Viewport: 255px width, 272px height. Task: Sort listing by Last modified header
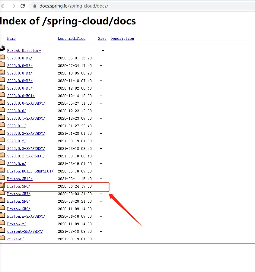point(72,39)
